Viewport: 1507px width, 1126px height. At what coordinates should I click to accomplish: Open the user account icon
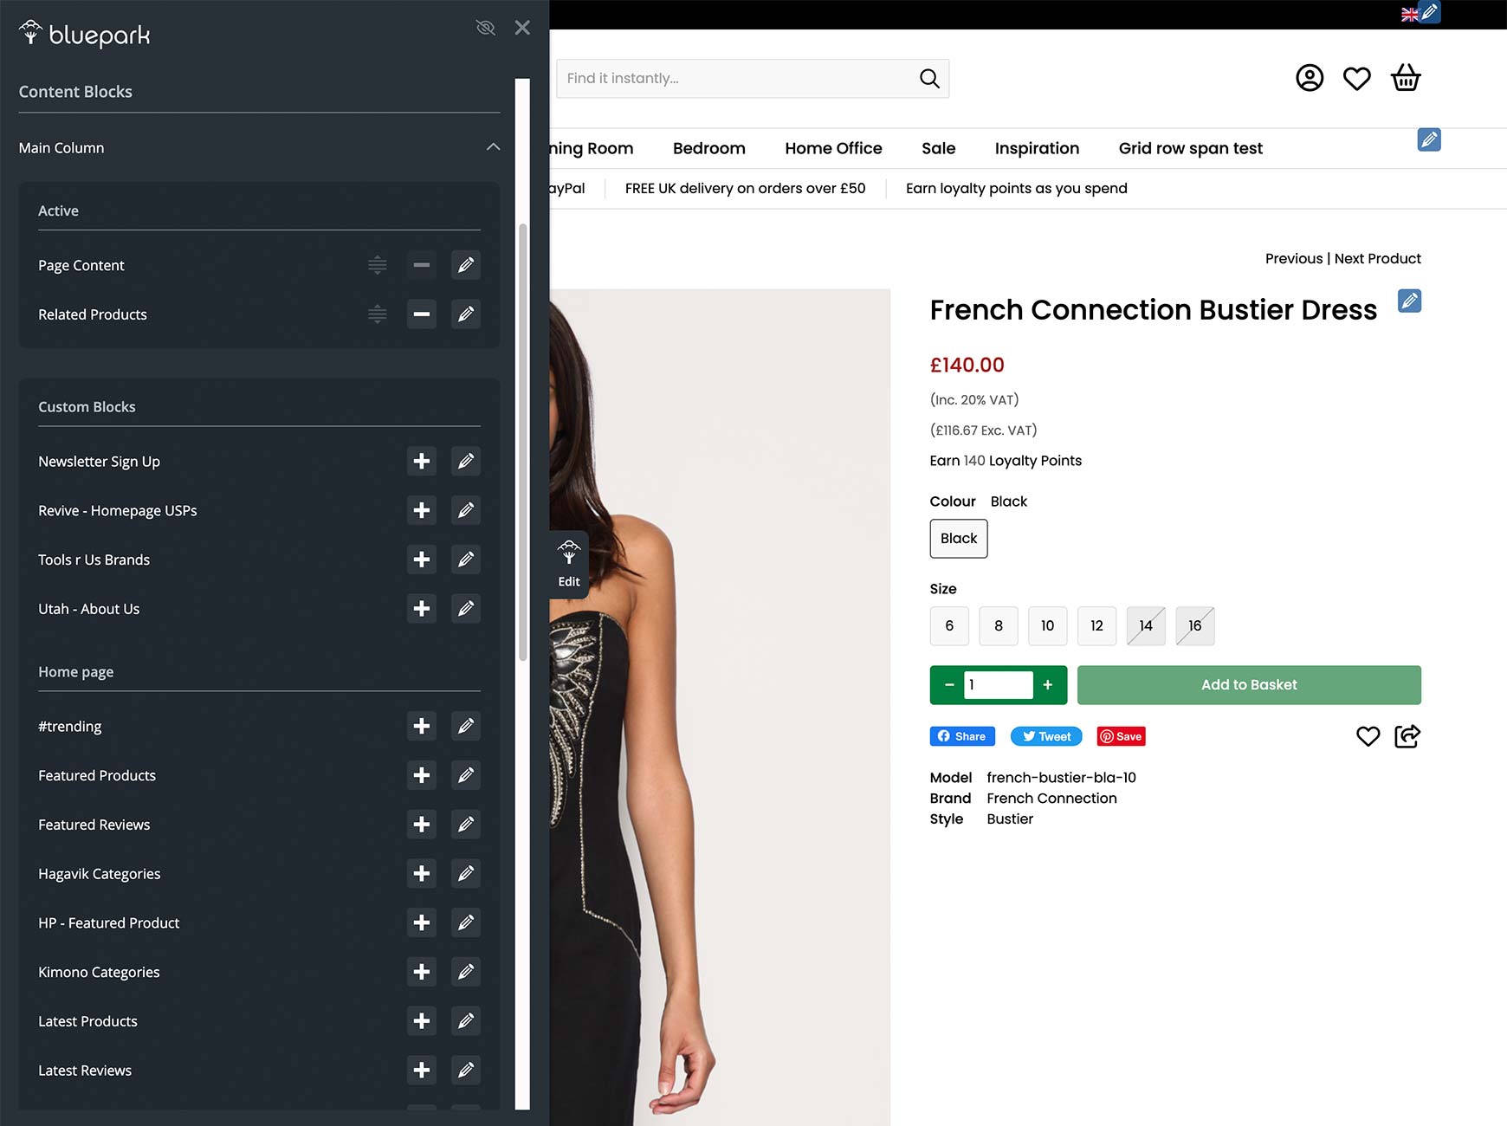coord(1310,78)
